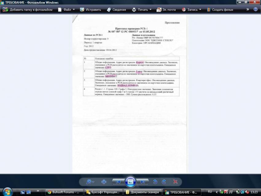The image size is (261, 196).
Task: Open the help question mark icon
Action: [x=255, y=10]
